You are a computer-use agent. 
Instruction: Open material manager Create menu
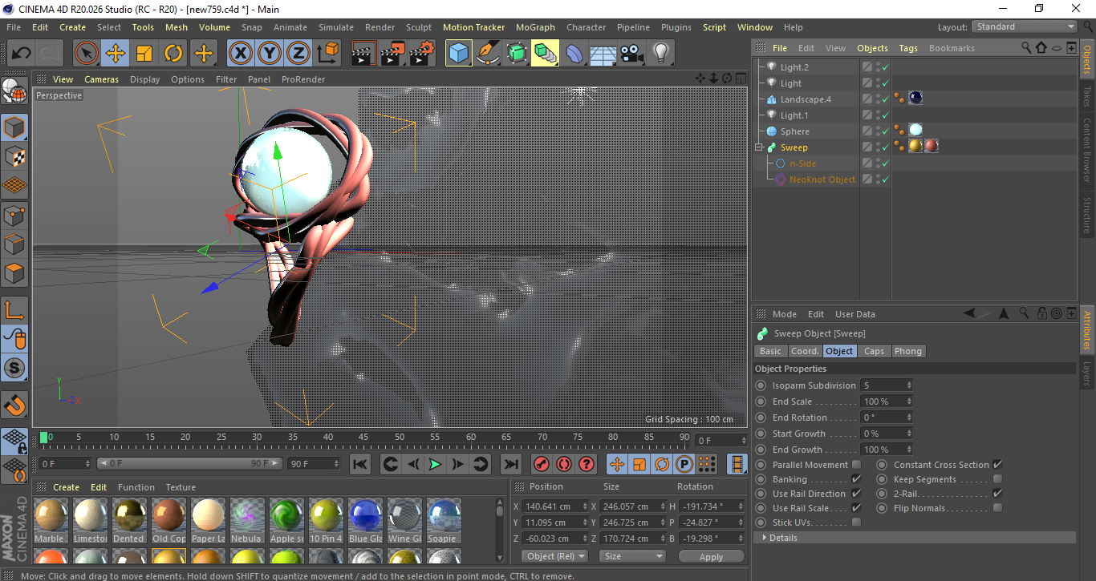[x=67, y=487]
